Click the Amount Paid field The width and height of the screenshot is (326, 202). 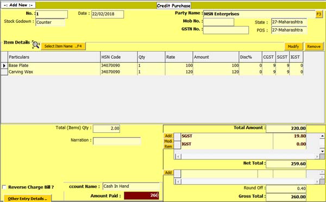click(x=142, y=195)
